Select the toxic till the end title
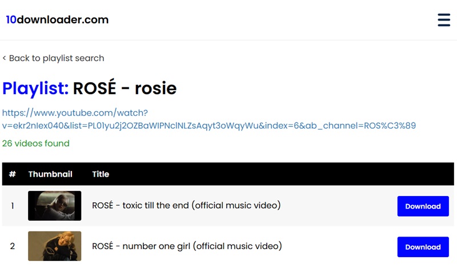457x273 pixels. click(x=186, y=205)
